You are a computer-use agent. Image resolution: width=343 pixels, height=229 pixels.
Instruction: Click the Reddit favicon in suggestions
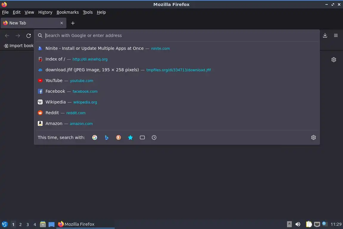(x=40, y=113)
